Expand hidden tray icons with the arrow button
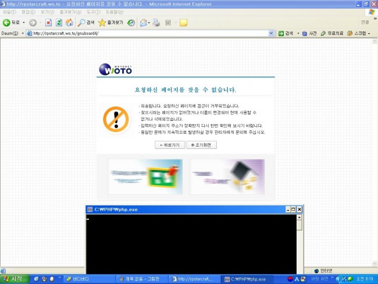Viewport: 378px width, 284px height. pos(338,279)
